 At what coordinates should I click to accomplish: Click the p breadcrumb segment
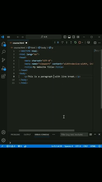[x=52, y=48]
